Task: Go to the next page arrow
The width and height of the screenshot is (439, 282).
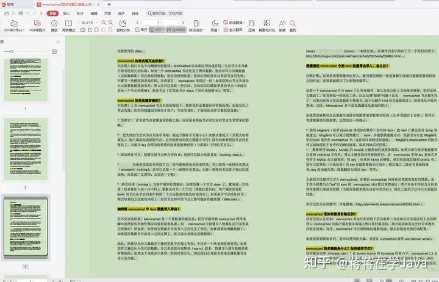Action: point(183,23)
